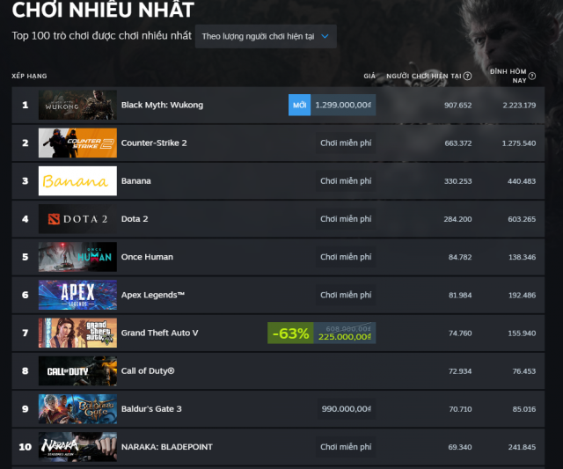Open the Once Human thumbnail

coord(77,257)
